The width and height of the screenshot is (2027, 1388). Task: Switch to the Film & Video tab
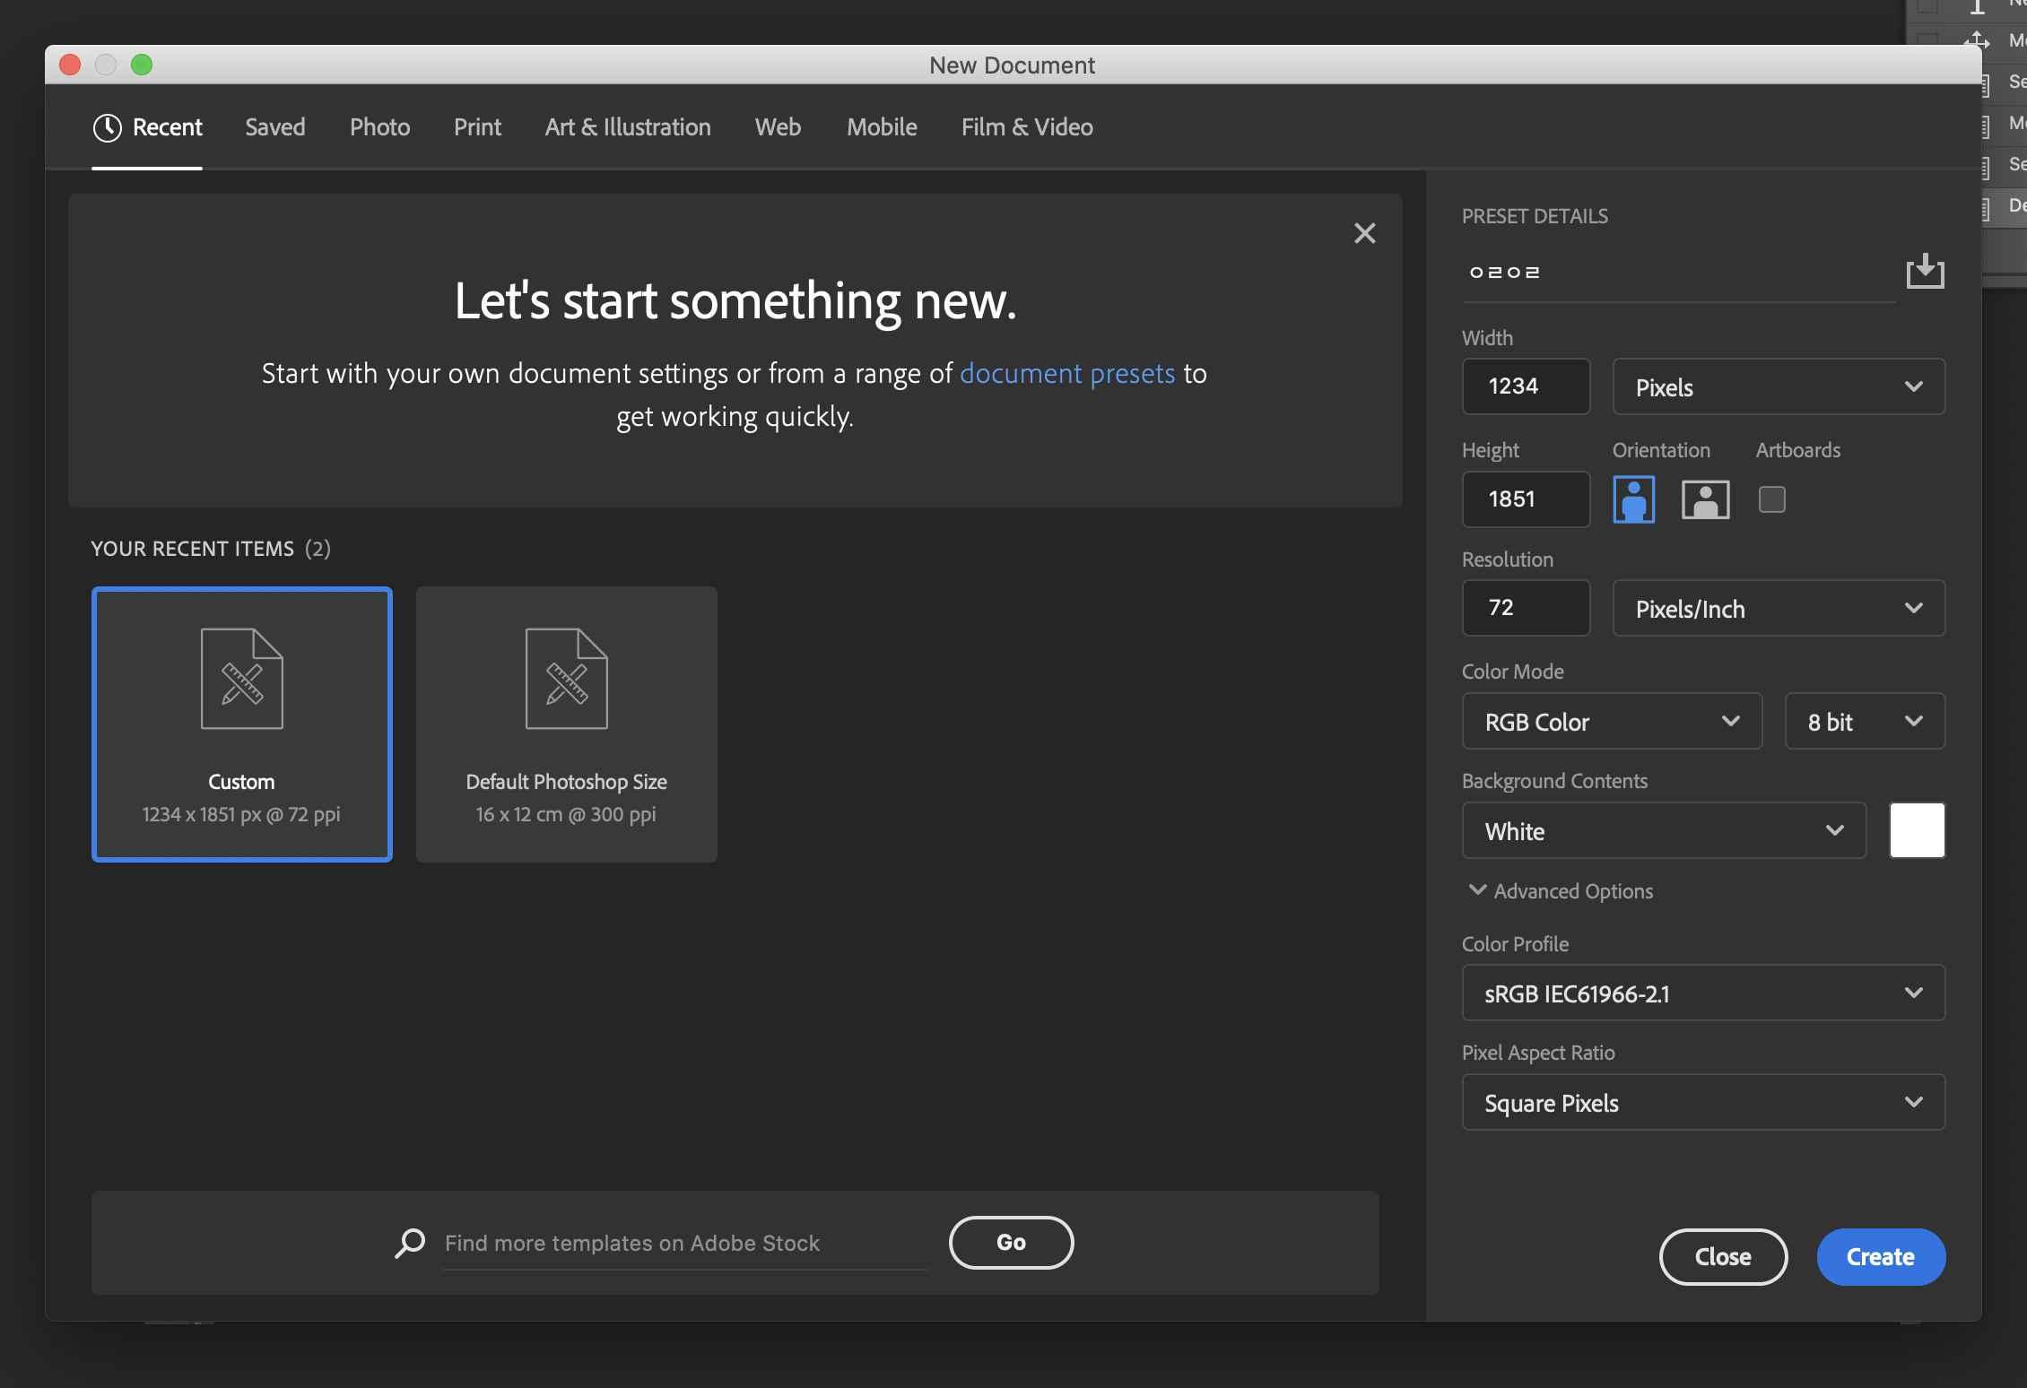1027,127
